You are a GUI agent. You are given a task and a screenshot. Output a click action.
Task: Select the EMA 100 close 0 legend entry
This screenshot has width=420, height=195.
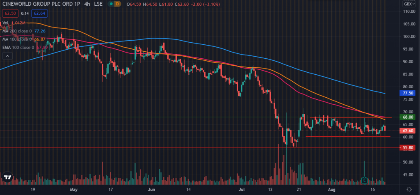point(25,48)
